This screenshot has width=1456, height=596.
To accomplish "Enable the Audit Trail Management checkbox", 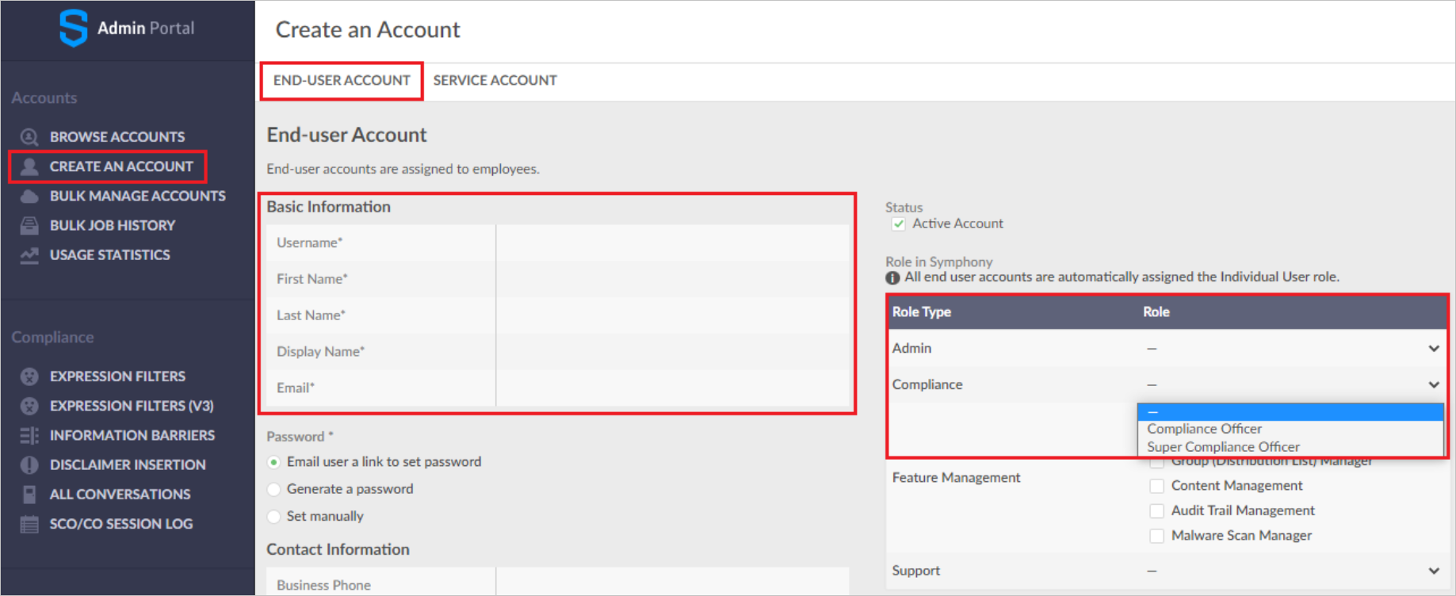I will pyautogui.click(x=1157, y=511).
